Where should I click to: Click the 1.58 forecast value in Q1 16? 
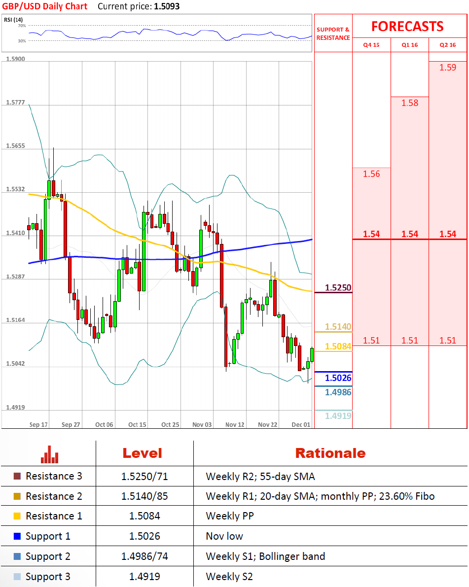[409, 103]
